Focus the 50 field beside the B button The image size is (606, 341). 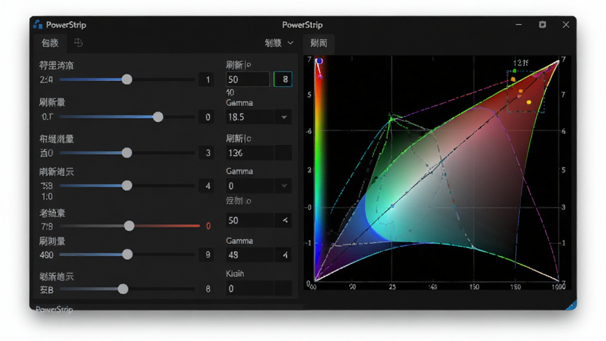coord(247,79)
